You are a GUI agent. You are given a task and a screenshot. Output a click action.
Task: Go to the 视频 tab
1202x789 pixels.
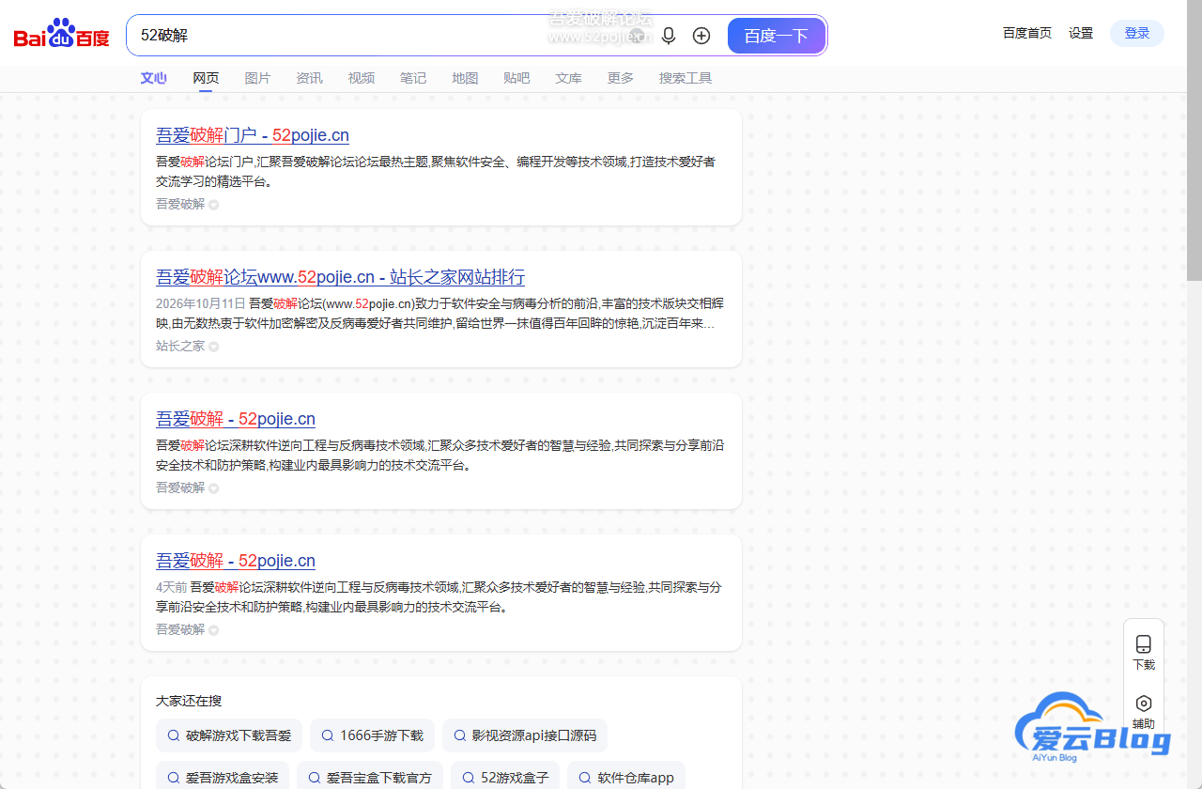click(x=362, y=78)
